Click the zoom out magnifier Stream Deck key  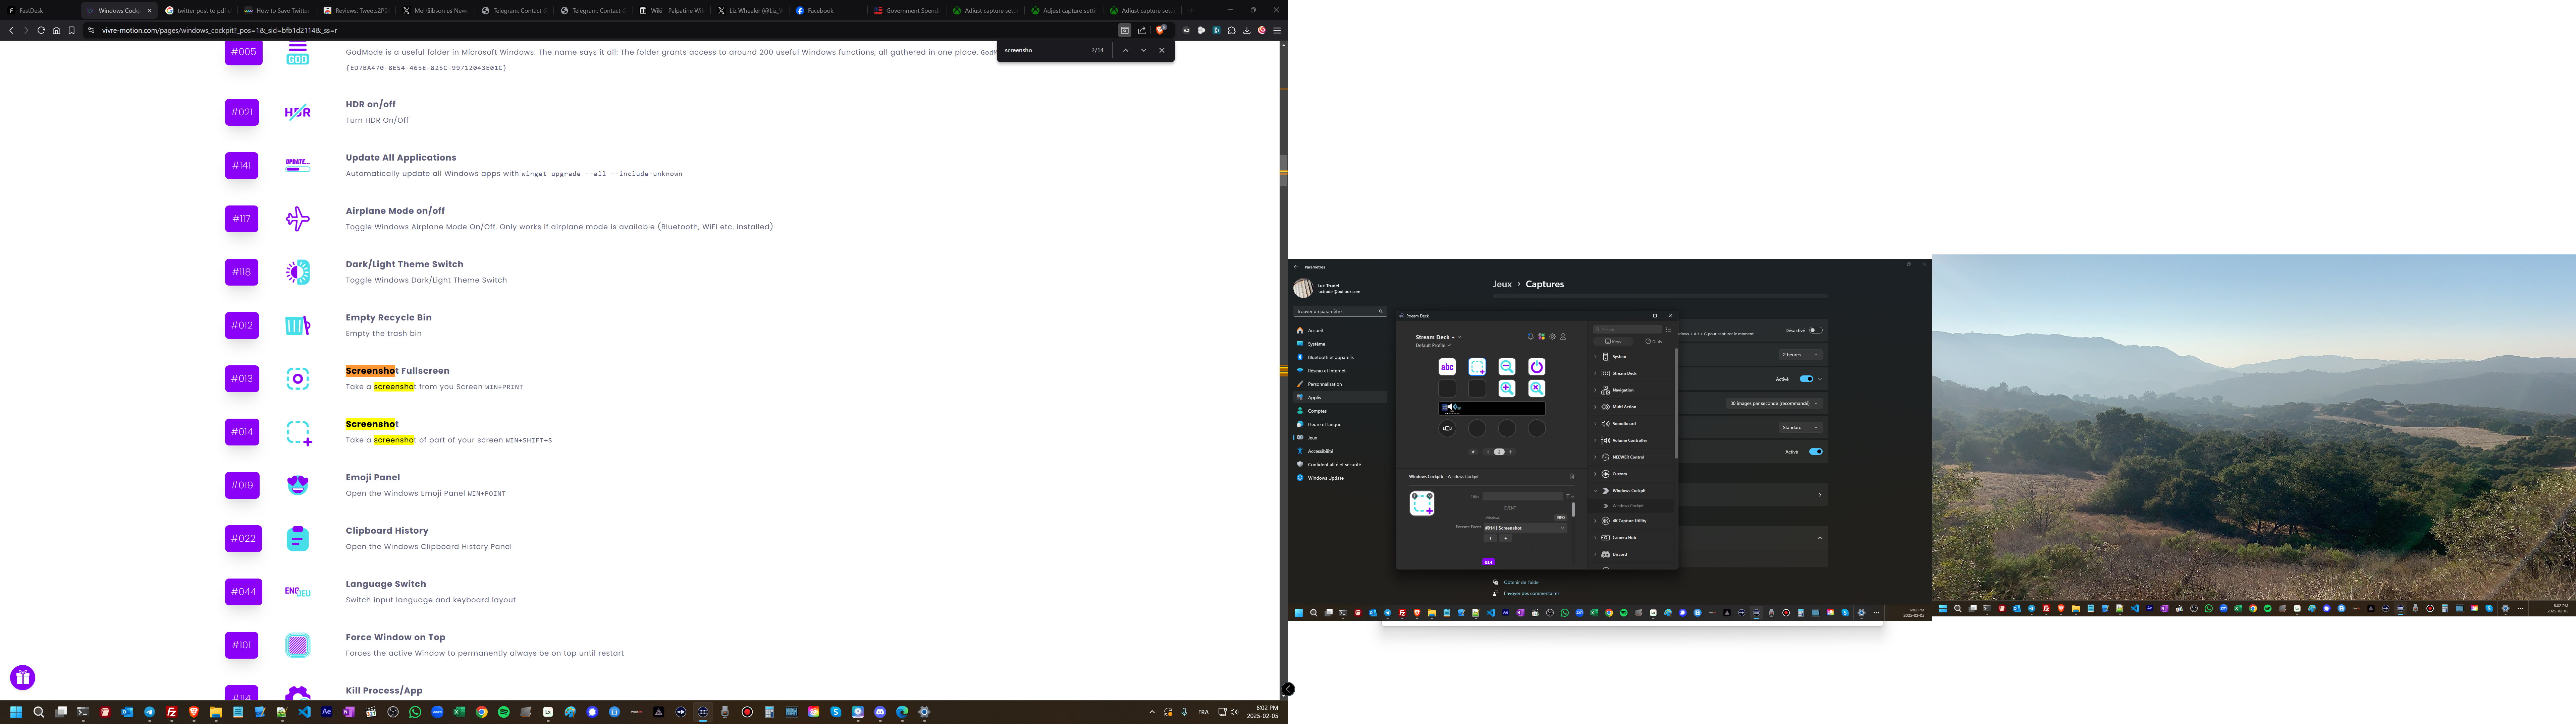[1507, 367]
